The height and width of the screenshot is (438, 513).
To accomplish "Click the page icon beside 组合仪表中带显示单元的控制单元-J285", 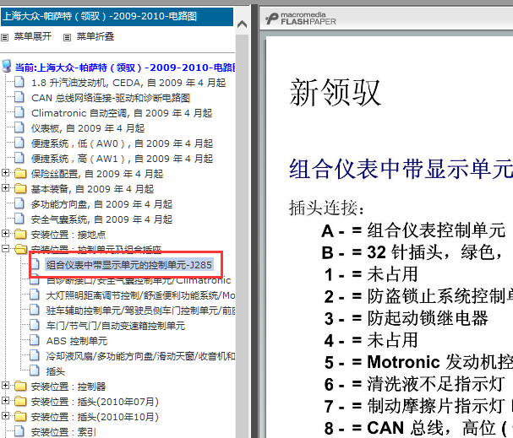I will tap(35, 264).
